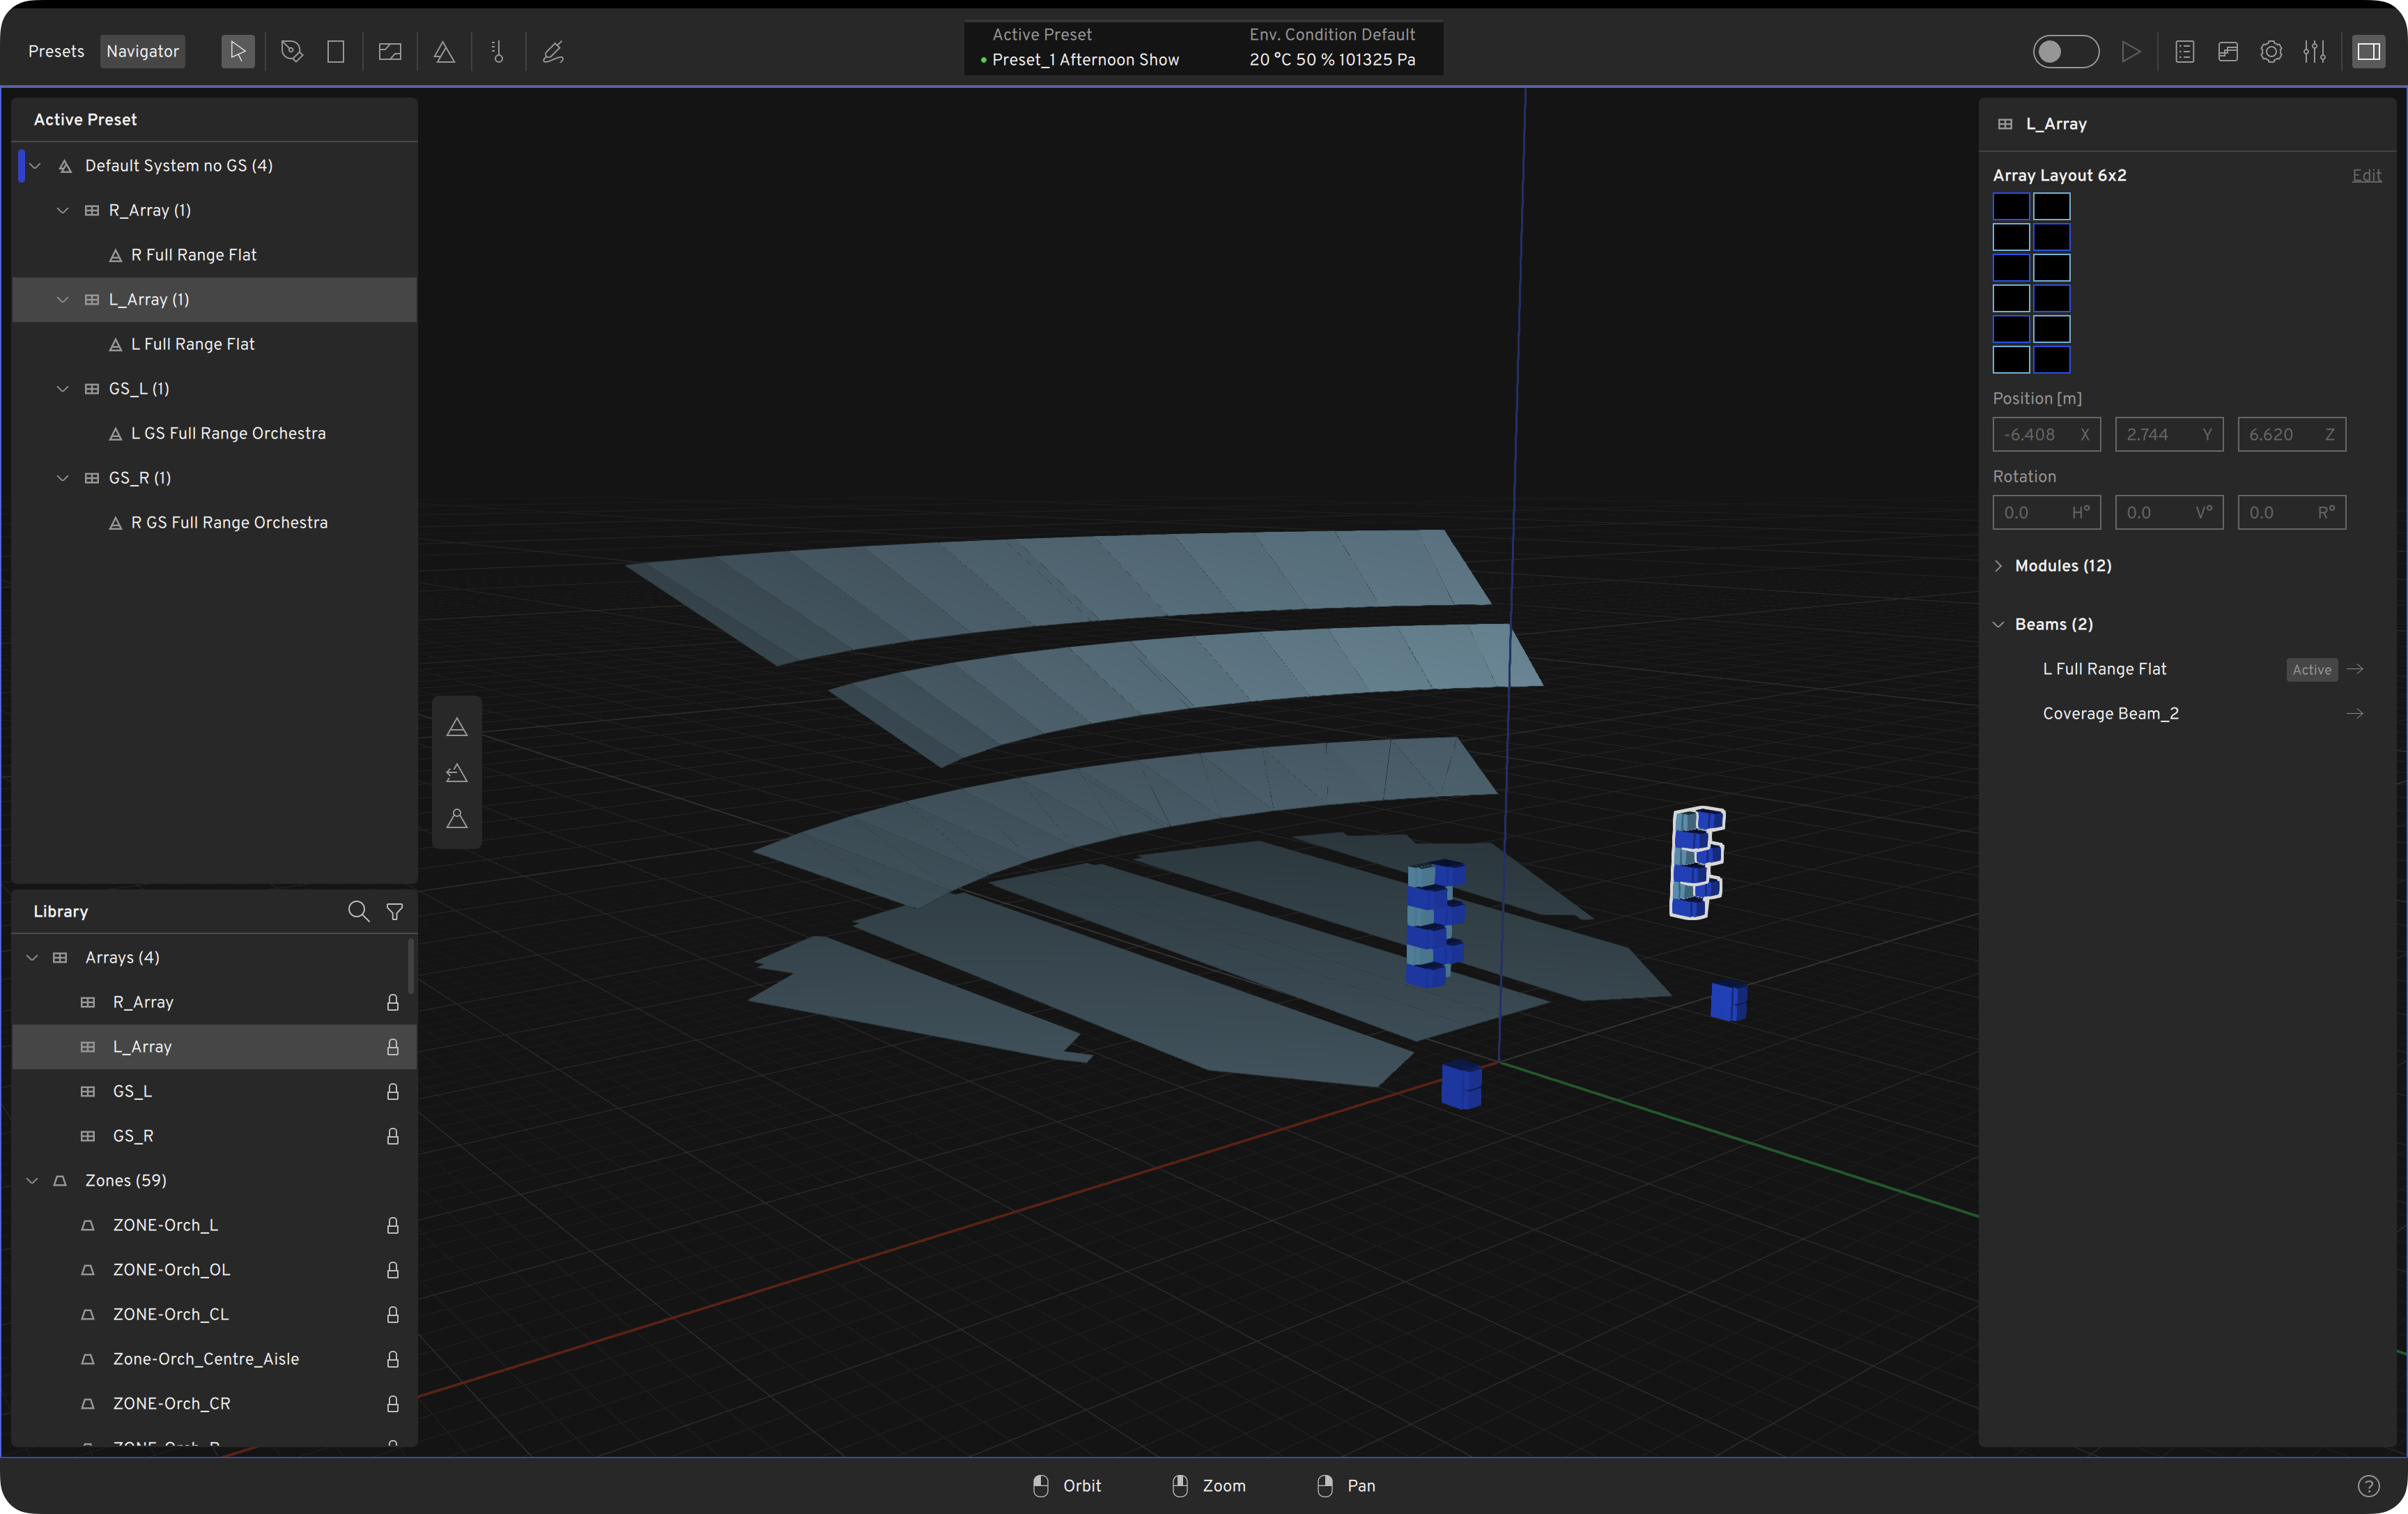The height and width of the screenshot is (1514, 2408).
Task: Click the help question mark icon
Action: 2368,1486
